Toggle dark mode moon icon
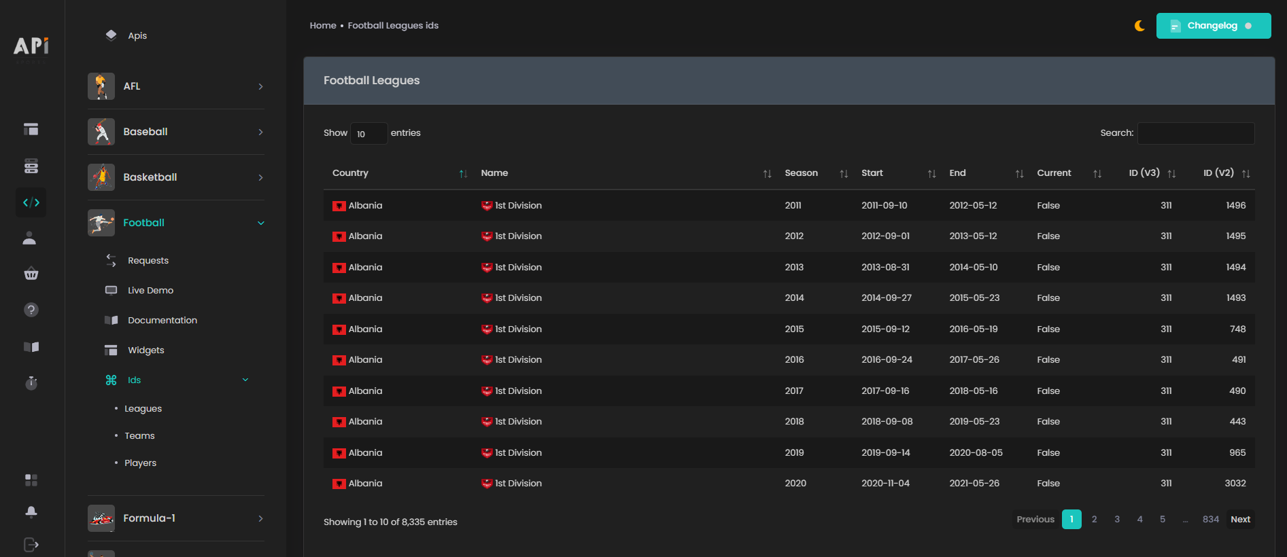 point(1139,26)
